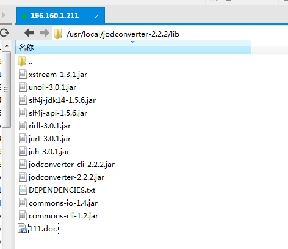Switch to the 196.160.1.211 session tab
Viewport: 288px width, 249px height.
pyautogui.click(x=60, y=16)
